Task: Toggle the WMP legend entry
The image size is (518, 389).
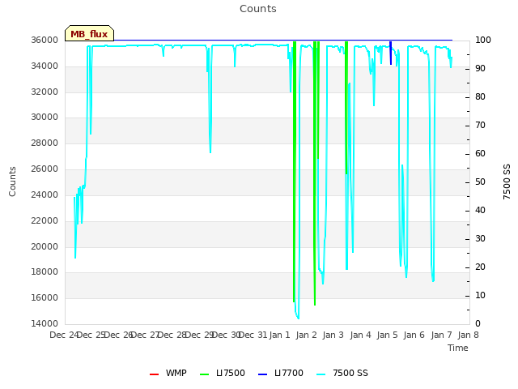Action: pyautogui.click(x=168, y=373)
